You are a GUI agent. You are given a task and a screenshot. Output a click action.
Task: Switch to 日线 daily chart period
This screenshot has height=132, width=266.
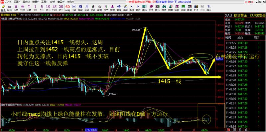(x=74, y=8)
